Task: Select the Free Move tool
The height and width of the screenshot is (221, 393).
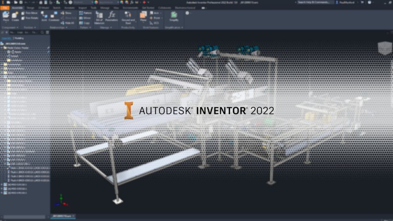Action: (30, 13)
